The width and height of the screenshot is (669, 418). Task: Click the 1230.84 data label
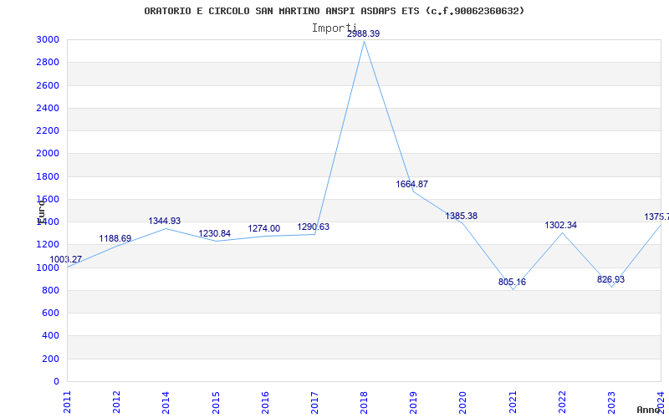pyautogui.click(x=215, y=233)
